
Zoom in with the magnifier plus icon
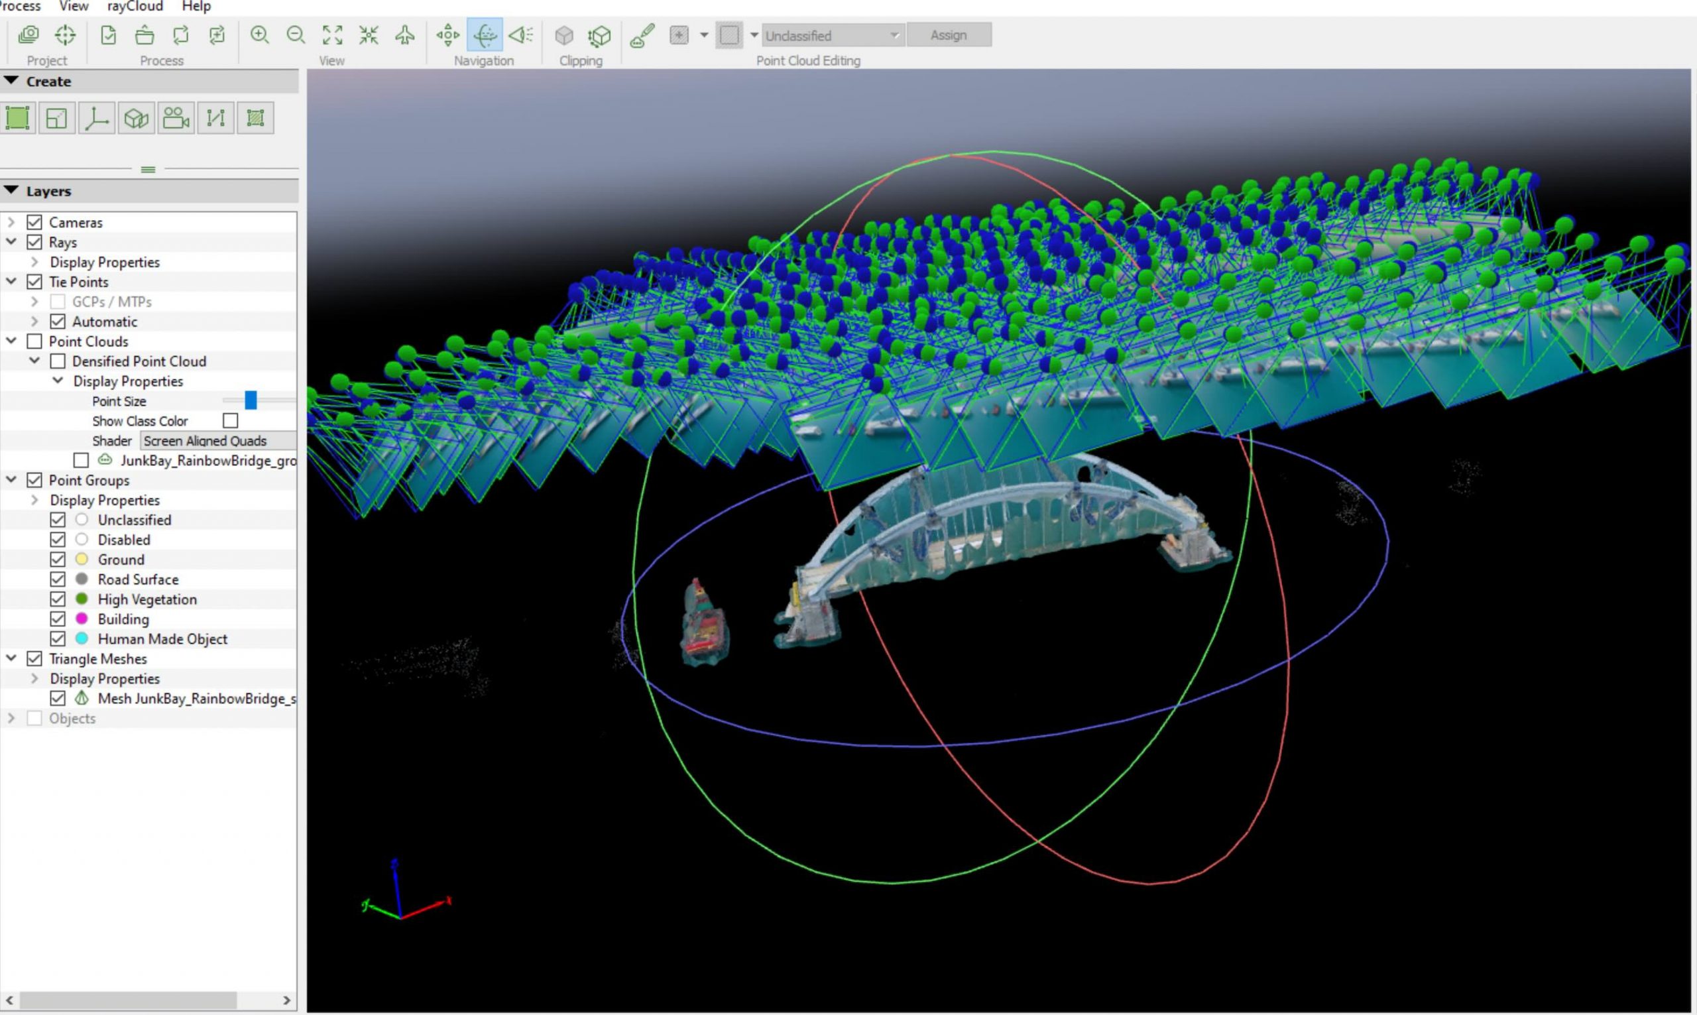tap(259, 35)
